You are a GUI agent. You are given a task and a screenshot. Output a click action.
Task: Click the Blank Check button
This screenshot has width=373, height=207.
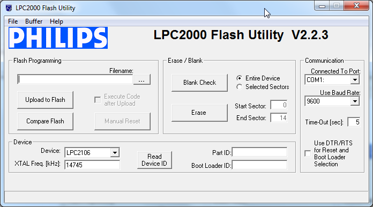(x=199, y=83)
